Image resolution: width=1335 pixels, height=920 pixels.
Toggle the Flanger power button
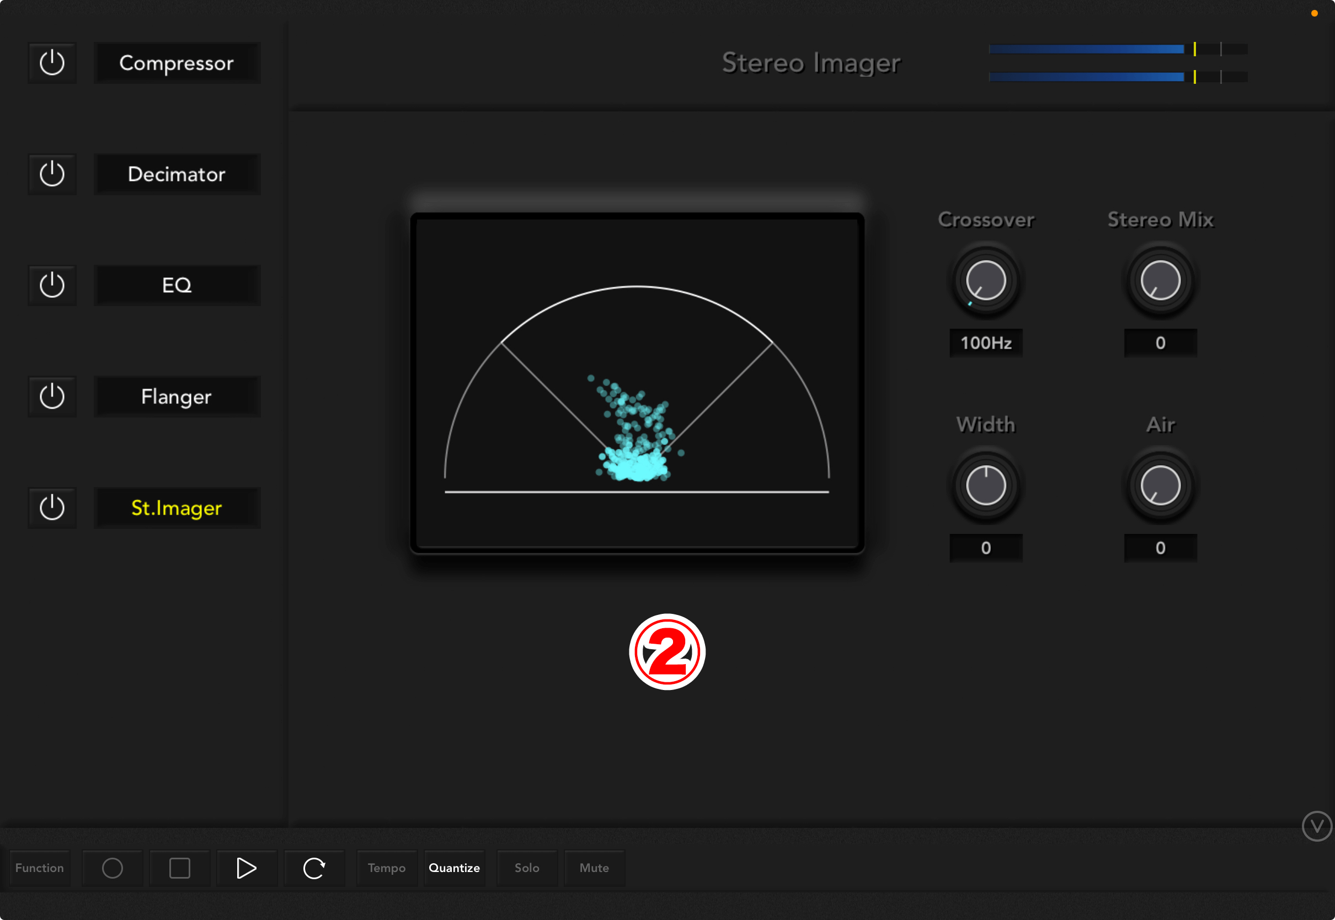tap(52, 397)
